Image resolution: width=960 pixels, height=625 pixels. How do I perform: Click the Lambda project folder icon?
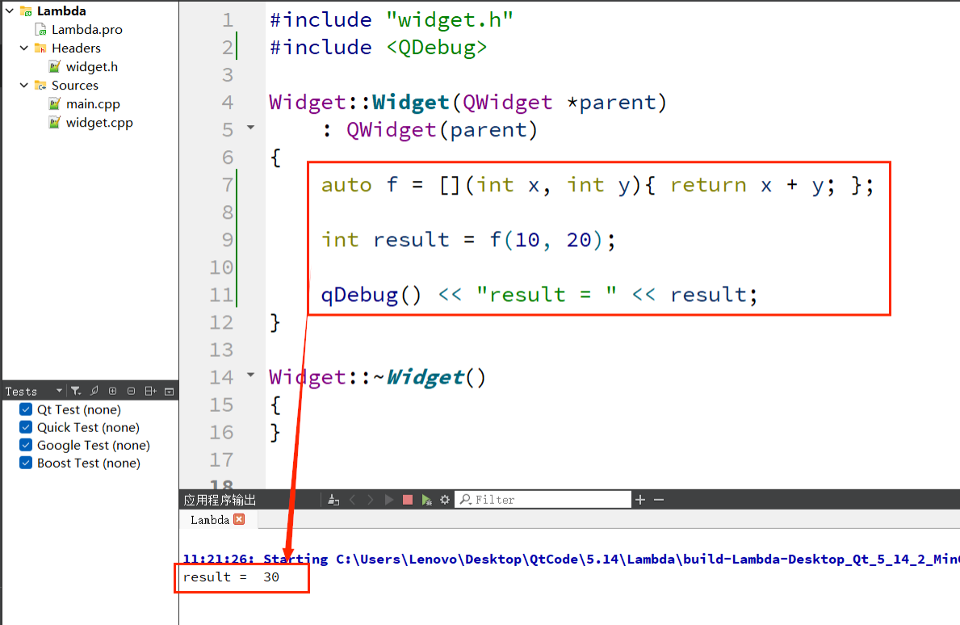[x=26, y=11]
